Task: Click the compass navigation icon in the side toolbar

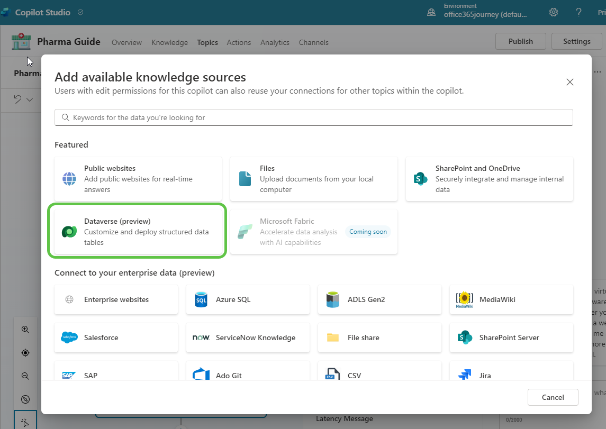Action: coord(25,399)
